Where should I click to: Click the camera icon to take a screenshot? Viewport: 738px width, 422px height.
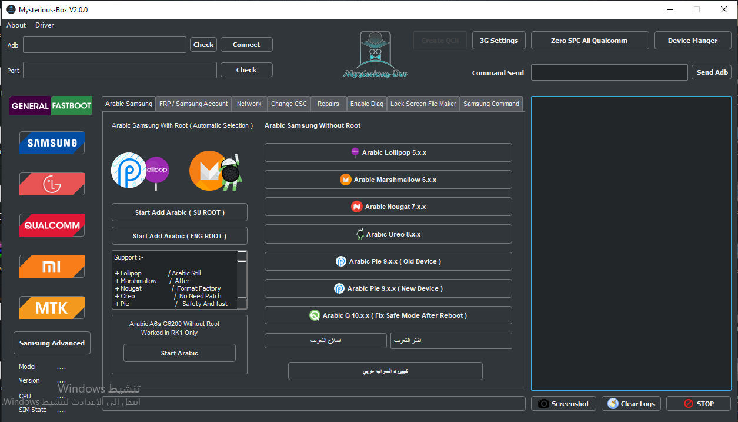[x=542, y=403]
